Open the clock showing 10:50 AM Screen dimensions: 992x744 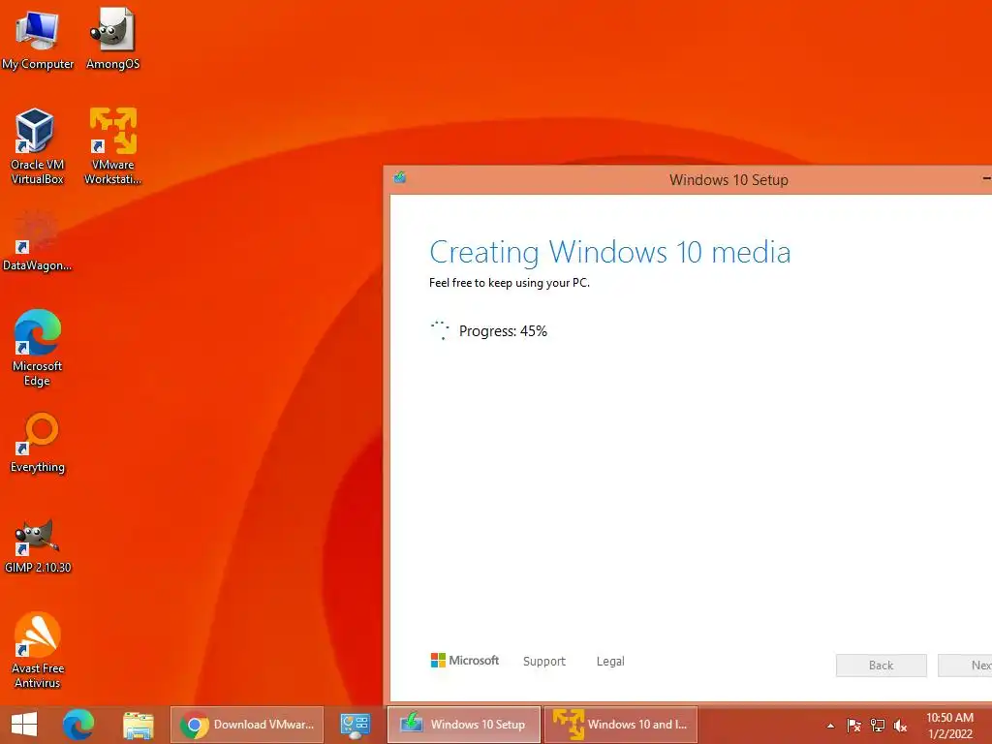(949, 726)
